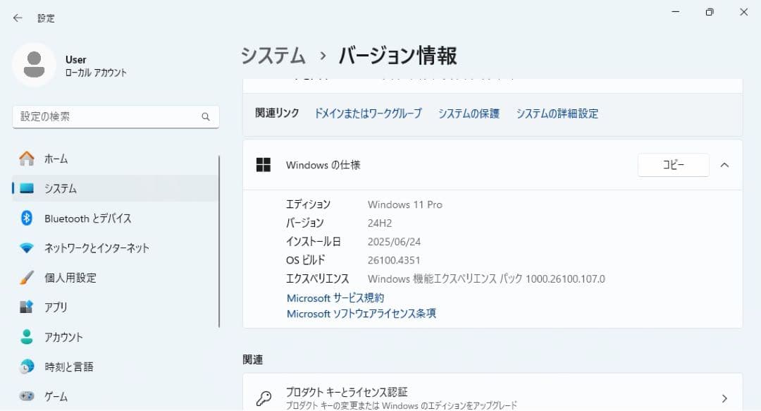The width and height of the screenshot is (761, 411).
Task: Click the search magnifier icon in the search box
Action: [205, 116]
